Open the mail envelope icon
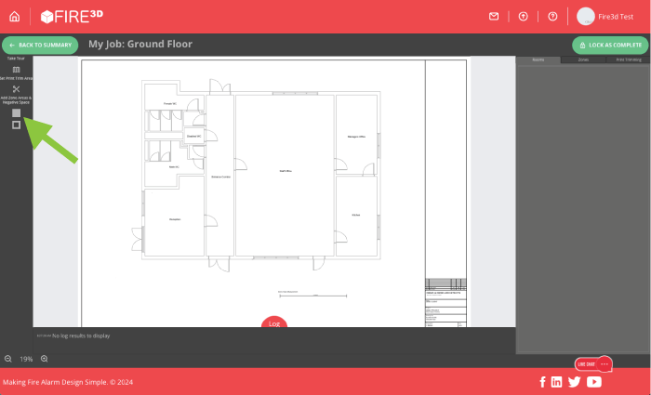651x395 pixels. click(494, 16)
